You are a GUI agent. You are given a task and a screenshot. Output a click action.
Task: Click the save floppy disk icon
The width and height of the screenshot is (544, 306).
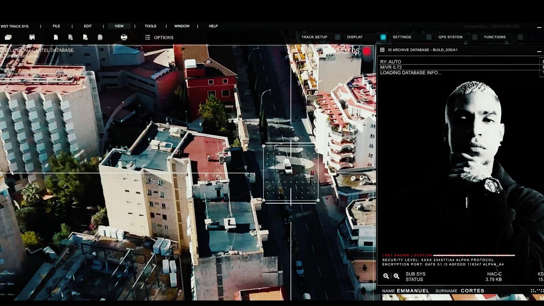(32, 37)
